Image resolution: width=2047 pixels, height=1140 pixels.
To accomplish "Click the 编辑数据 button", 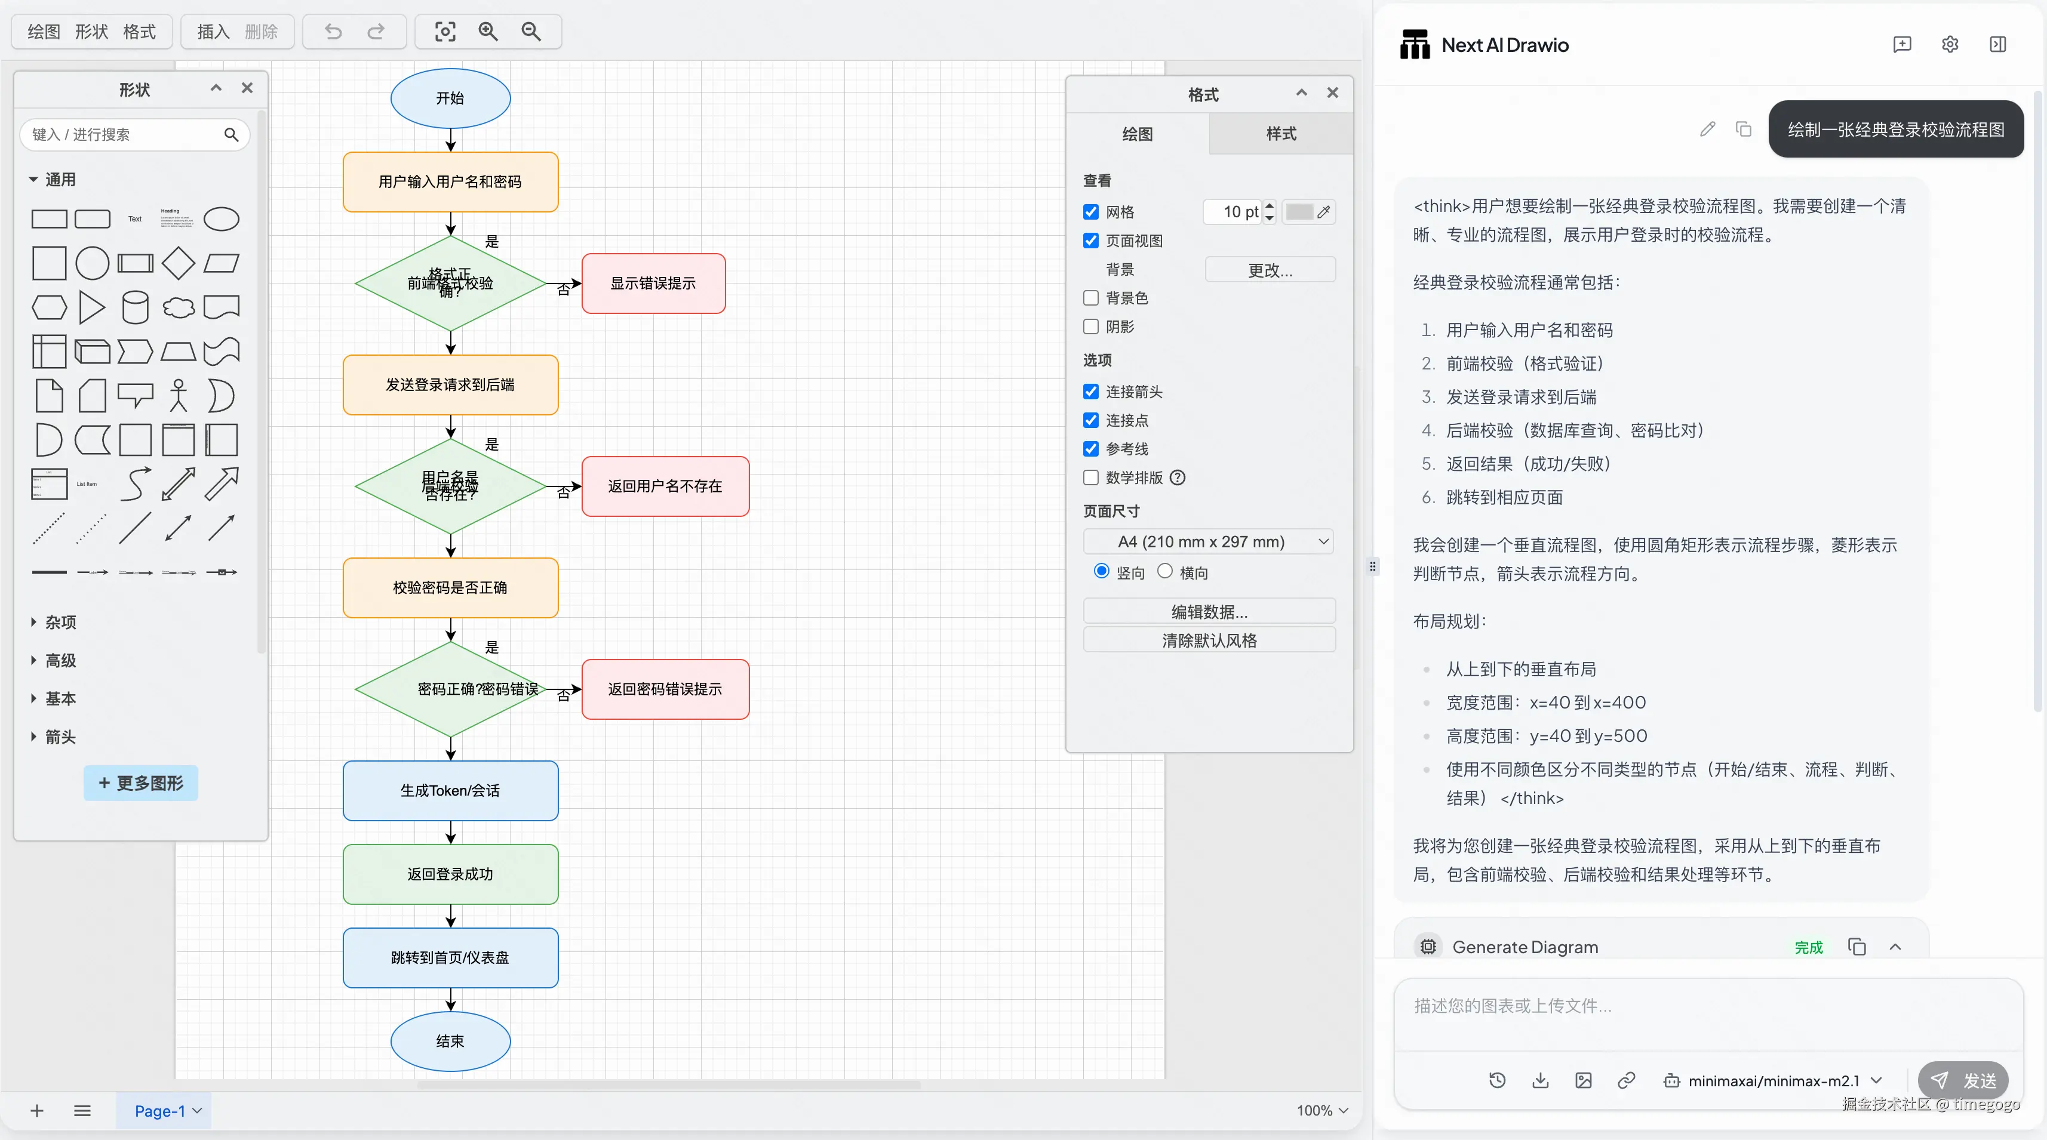I will [1209, 612].
